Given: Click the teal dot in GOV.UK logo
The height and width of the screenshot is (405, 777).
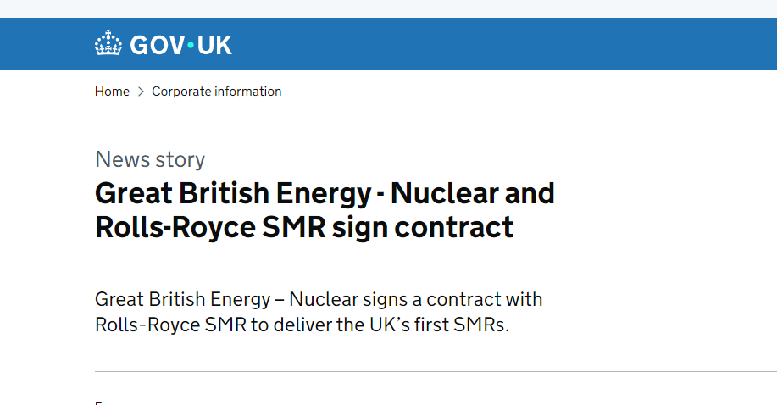Looking at the screenshot, I should pyautogui.click(x=191, y=45).
